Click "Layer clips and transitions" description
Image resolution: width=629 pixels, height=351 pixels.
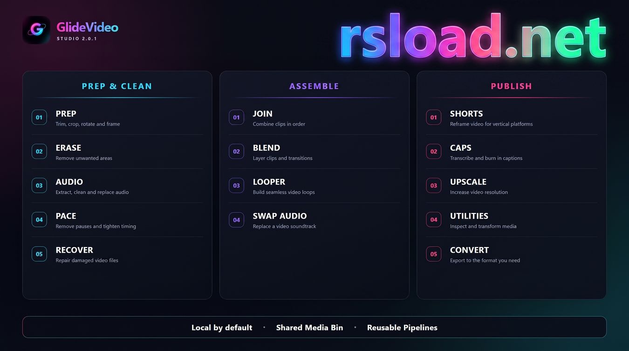point(283,158)
